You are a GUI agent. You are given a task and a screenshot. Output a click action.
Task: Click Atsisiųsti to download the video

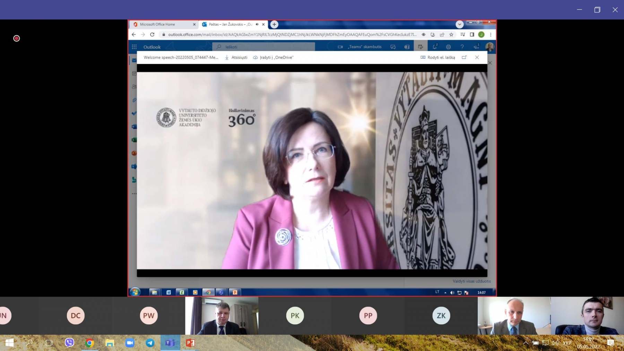236,58
